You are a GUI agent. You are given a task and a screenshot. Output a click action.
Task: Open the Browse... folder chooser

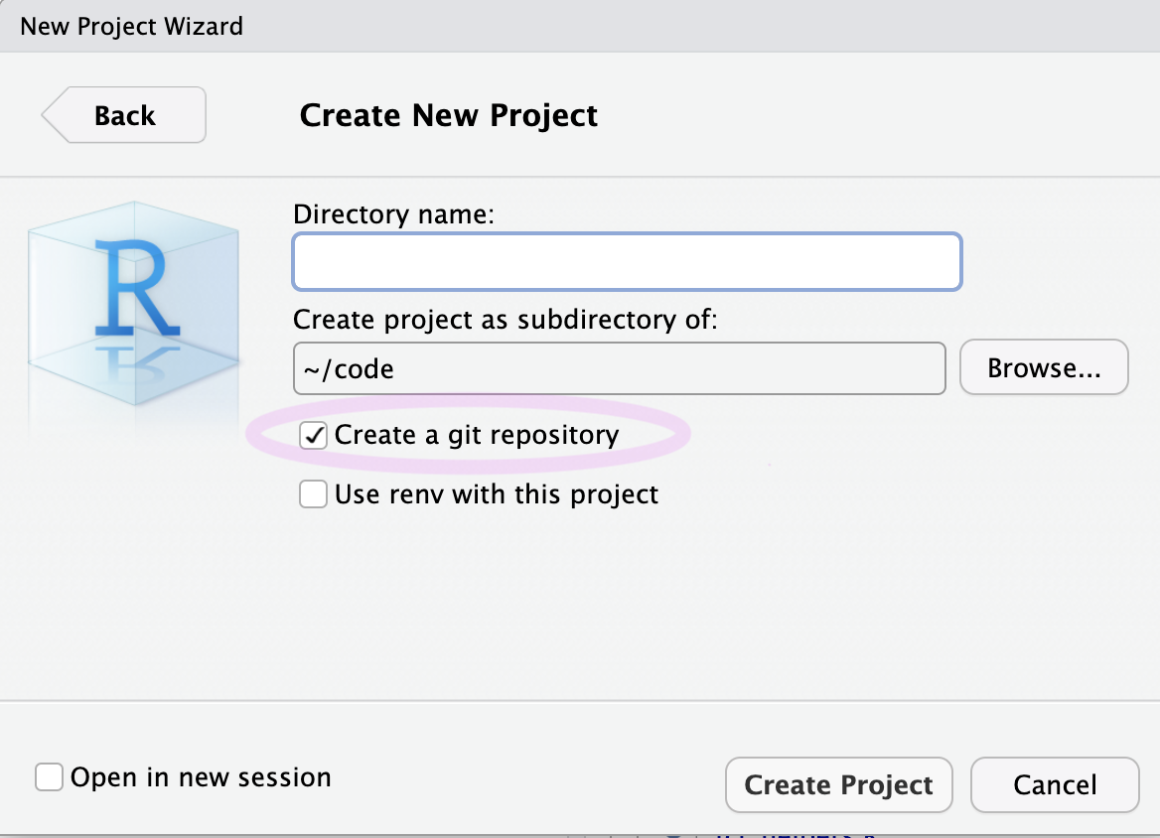point(1044,368)
